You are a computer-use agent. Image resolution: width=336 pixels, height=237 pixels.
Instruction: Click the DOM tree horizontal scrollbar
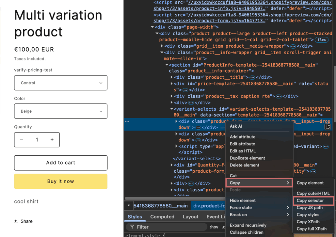tap(175, 198)
